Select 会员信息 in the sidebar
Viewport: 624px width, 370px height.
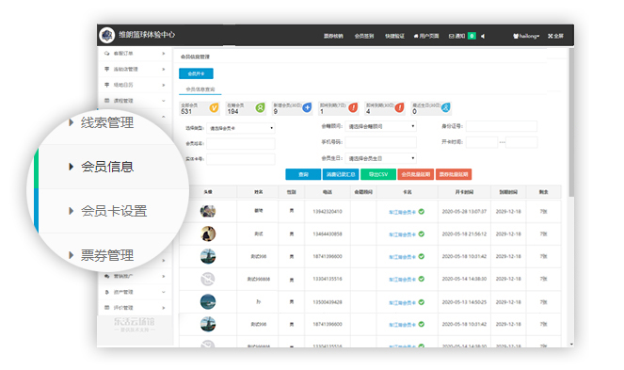click(106, 167)
